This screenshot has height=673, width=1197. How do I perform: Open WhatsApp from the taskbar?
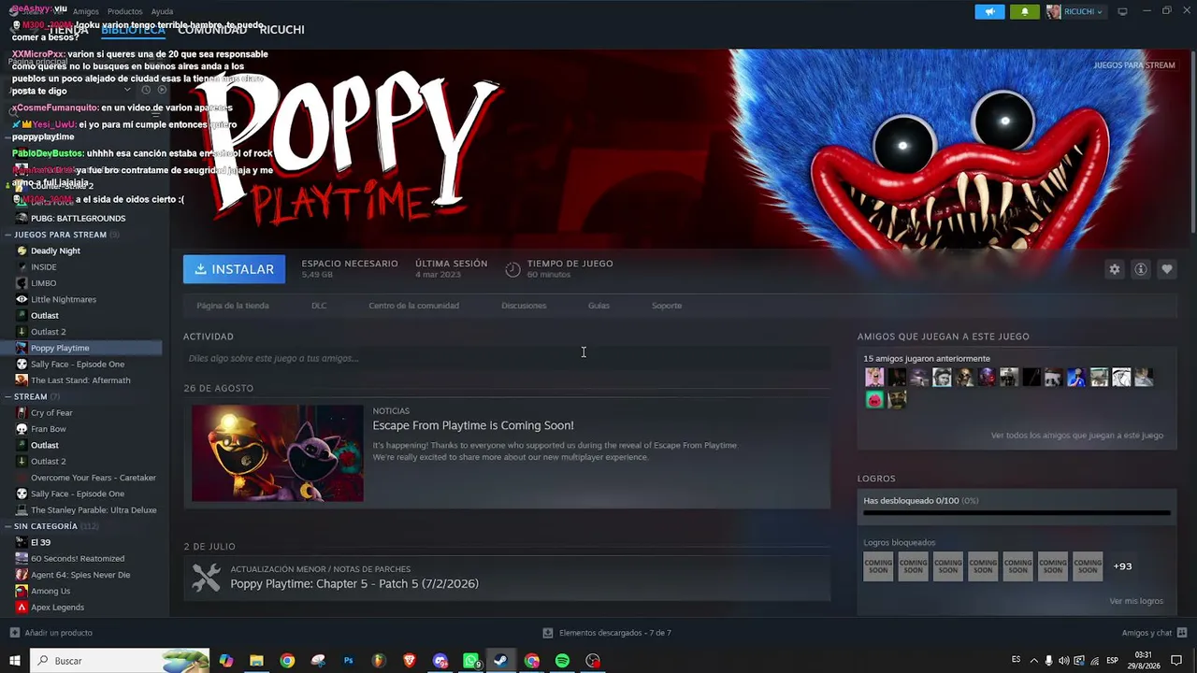tap(471, 661)
